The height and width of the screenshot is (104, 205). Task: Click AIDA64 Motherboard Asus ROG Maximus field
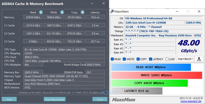click(64, 84)
